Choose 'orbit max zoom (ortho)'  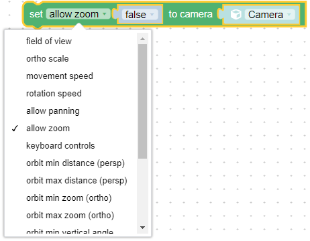70,216
